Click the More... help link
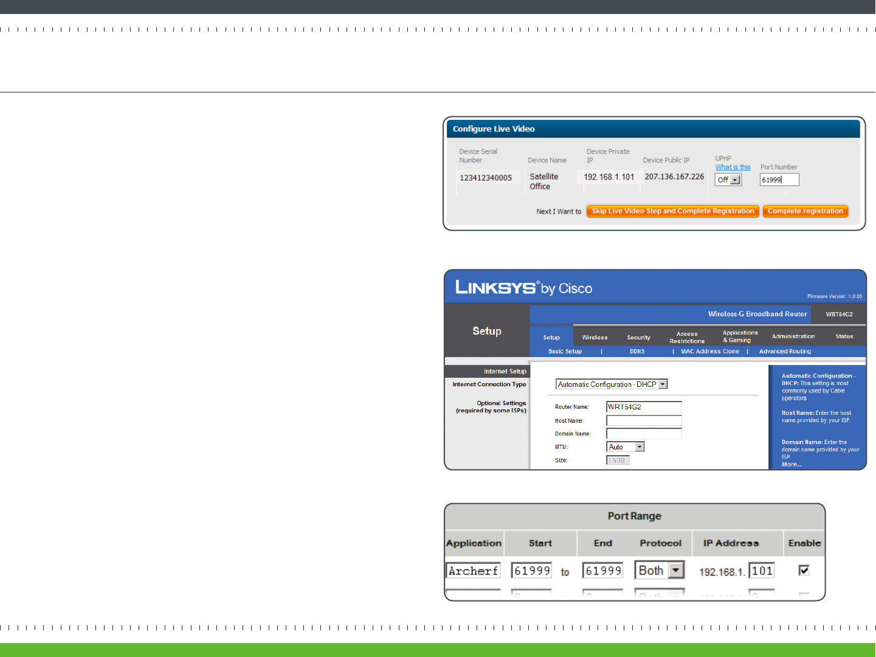This screenshot has width=876, height=657. pyautogui.click(x=792, y=465)
